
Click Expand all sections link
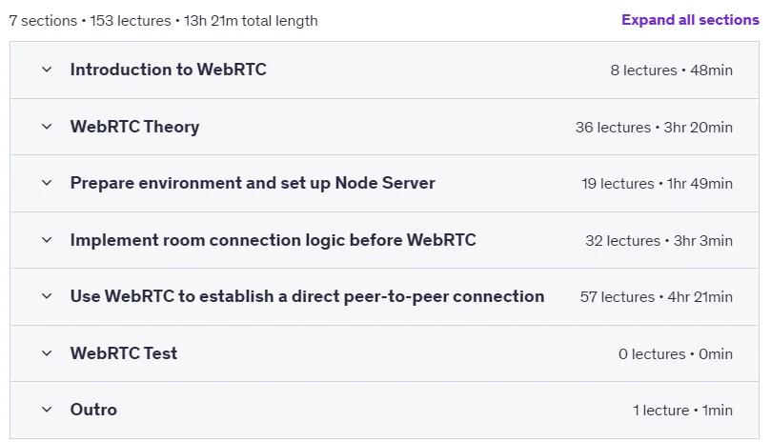(690, 20)
